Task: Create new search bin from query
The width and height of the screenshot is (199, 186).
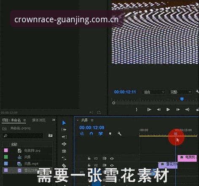Action: (x=50, y=136)
